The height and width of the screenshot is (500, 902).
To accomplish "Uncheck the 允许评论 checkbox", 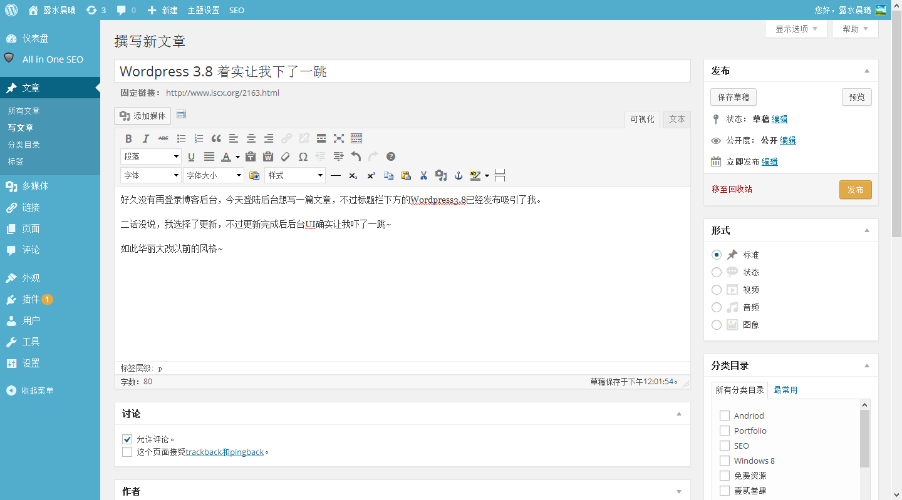I will (127, 439).
